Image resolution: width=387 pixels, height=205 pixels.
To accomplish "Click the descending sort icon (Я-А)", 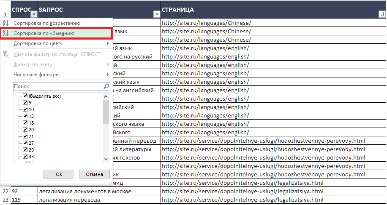I will [x=5, y=33].
